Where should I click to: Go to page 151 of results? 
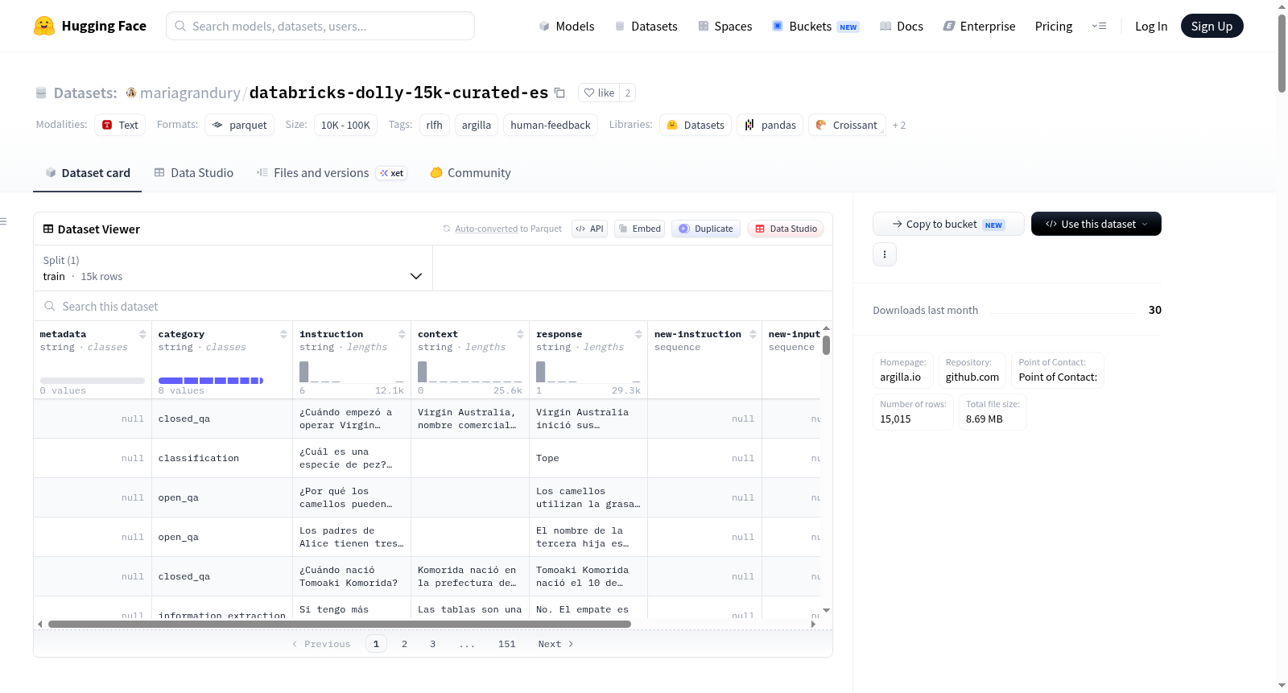506,644
